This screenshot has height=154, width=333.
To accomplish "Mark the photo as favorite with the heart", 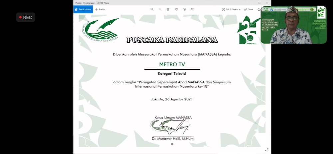I will click(x=176, y=9).
